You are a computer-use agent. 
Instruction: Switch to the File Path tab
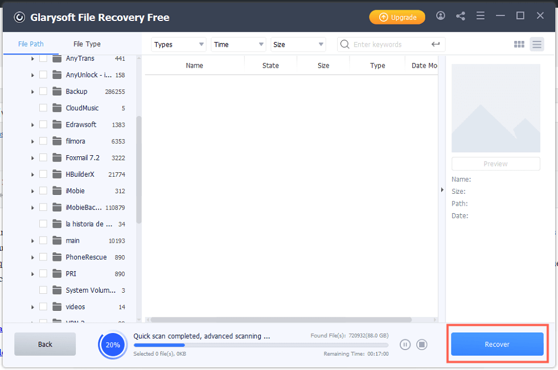click(x=31, y=44)
